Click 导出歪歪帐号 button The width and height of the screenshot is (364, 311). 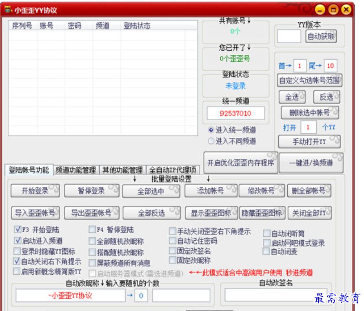tap(92, 213)
